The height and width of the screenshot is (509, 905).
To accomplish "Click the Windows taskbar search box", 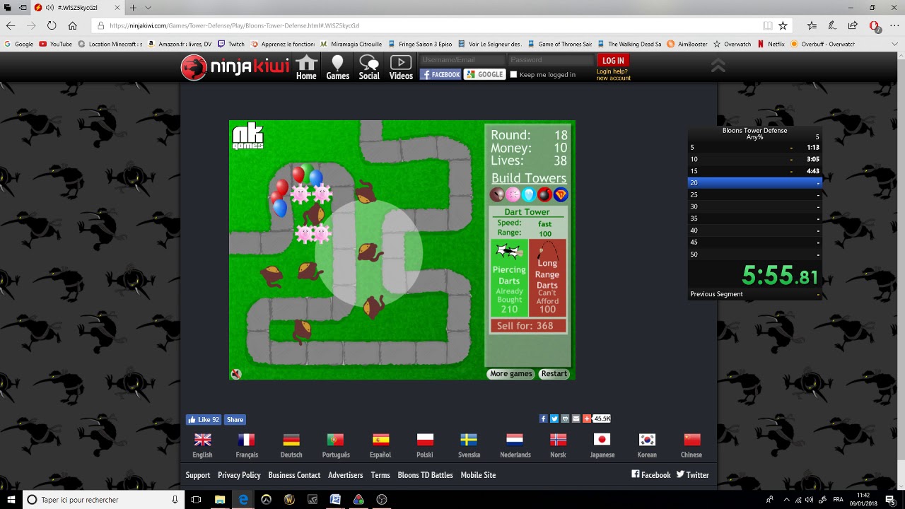I will (x=104, y=500).
